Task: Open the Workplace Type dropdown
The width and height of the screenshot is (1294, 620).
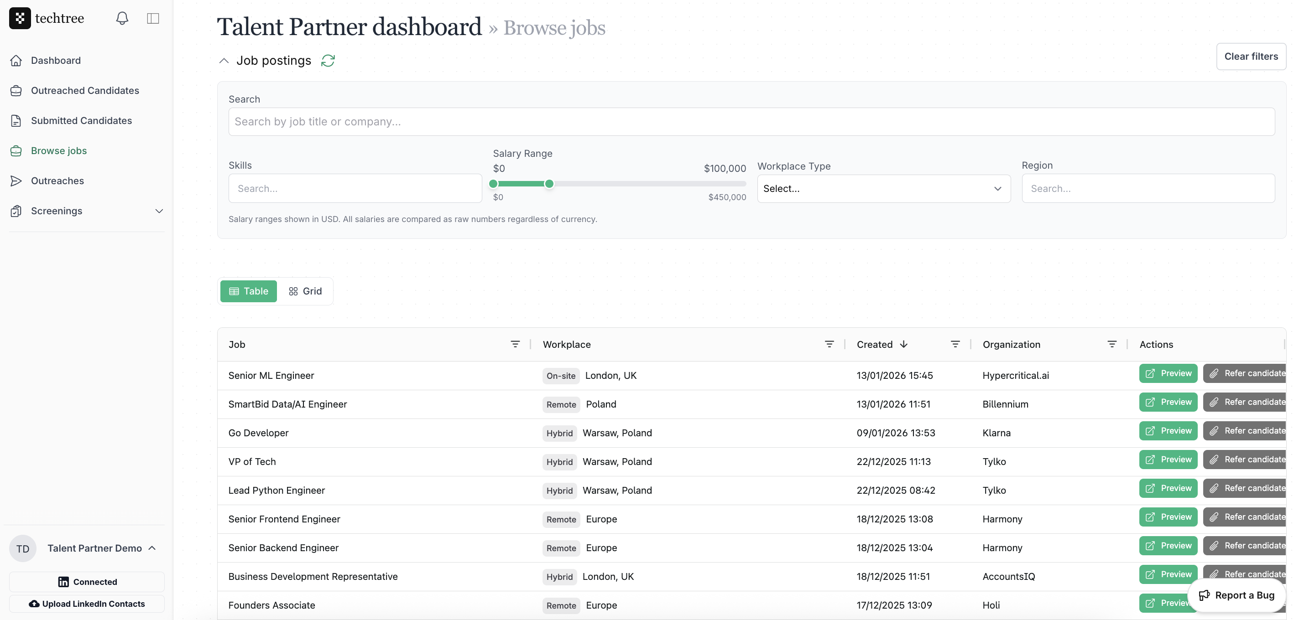Action: pyautogui.click(x=883, y=189)
